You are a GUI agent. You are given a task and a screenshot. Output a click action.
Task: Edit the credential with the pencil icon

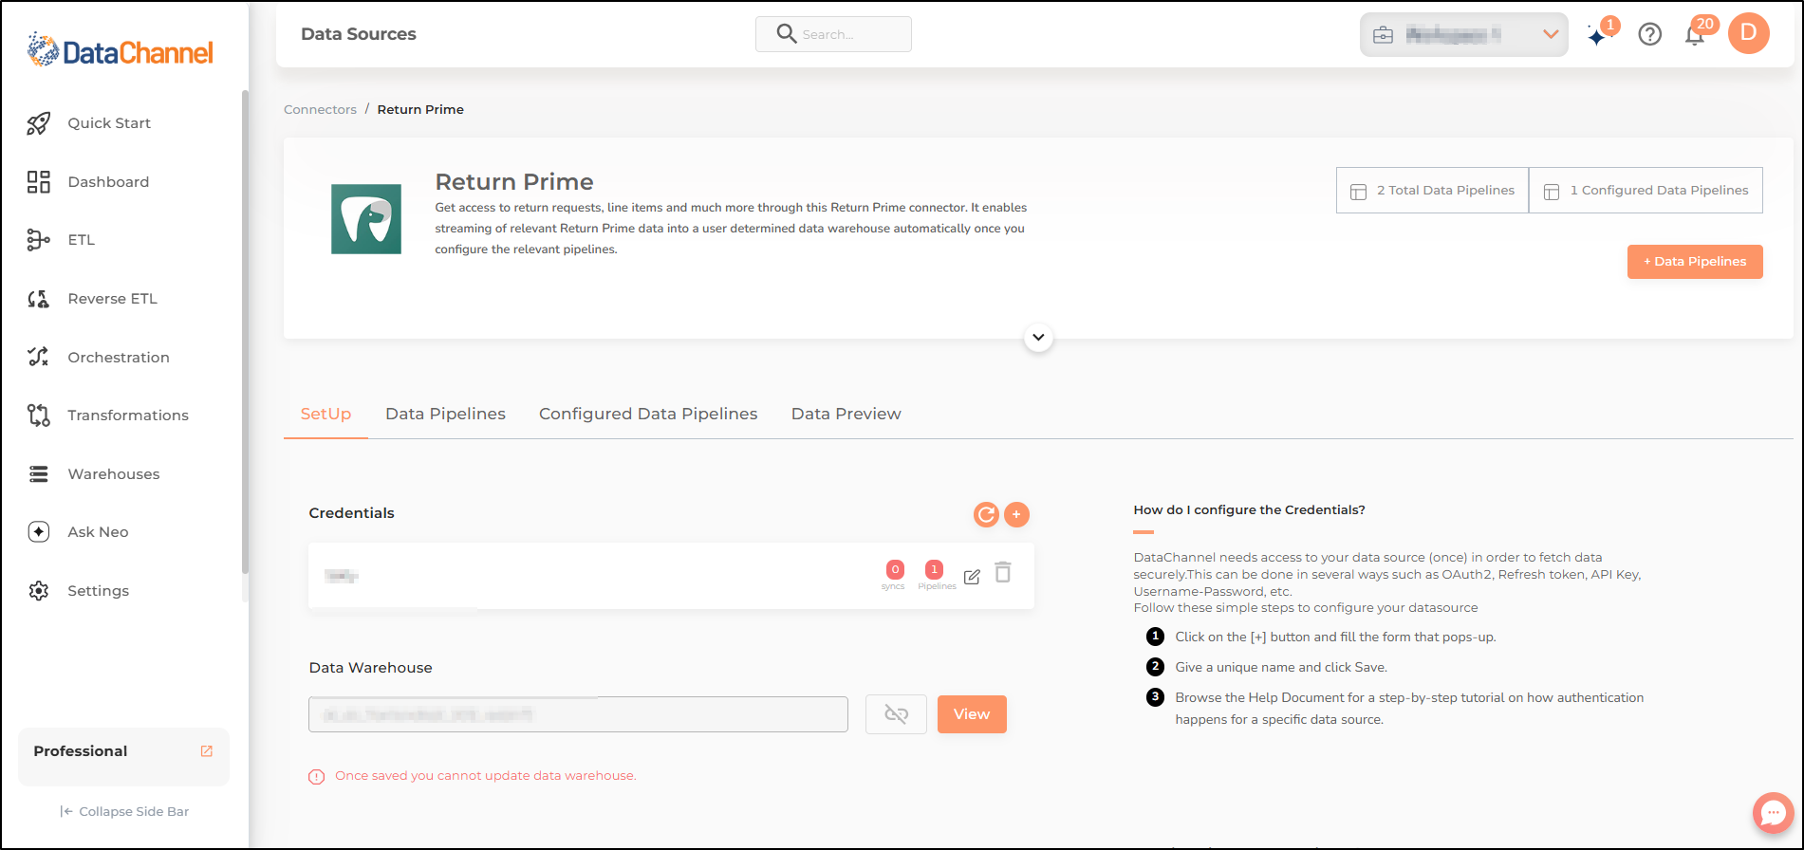click(972, 577)
